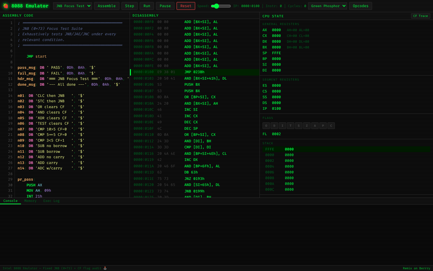This screenshot has height=271, width=433.
Task: Select the JMP 023Bh disassembly row
Action: click(195, 72)
